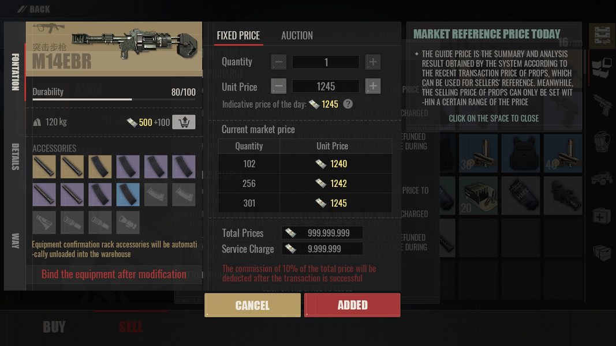Viewport: 616px width, 346px height.
Task: Click the Unit Price input field showing 1245
Action: (x=326, y=86)
